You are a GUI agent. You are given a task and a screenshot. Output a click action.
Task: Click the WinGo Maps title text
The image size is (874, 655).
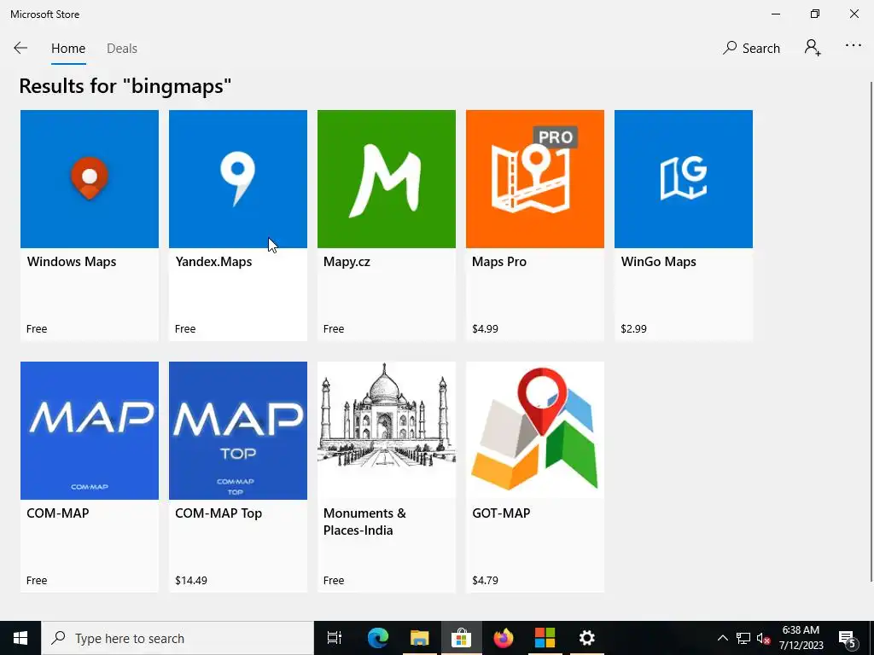pyautogui.click(x=658, y=262)
